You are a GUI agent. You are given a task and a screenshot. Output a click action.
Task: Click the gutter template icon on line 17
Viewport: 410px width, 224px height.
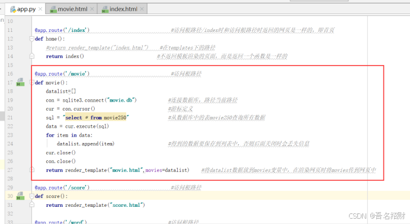pos(20,82)
